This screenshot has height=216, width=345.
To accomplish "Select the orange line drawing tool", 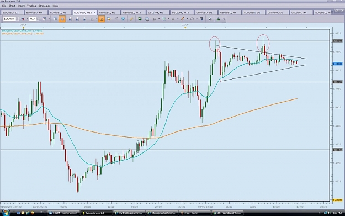I will [182, 19].
